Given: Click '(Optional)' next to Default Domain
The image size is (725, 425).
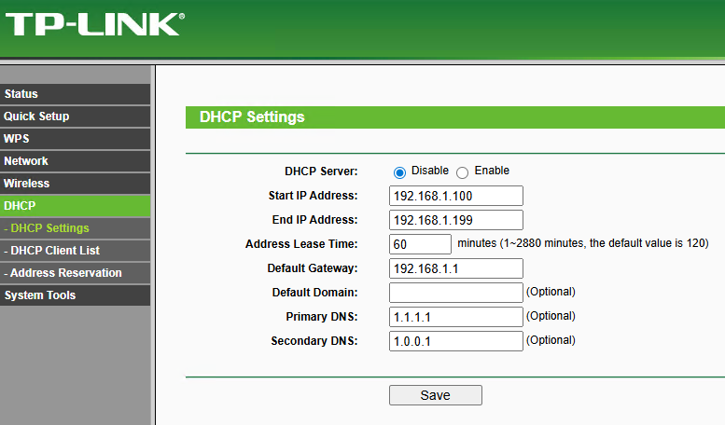Looking at the screenshot, I should tap(551, 292).
